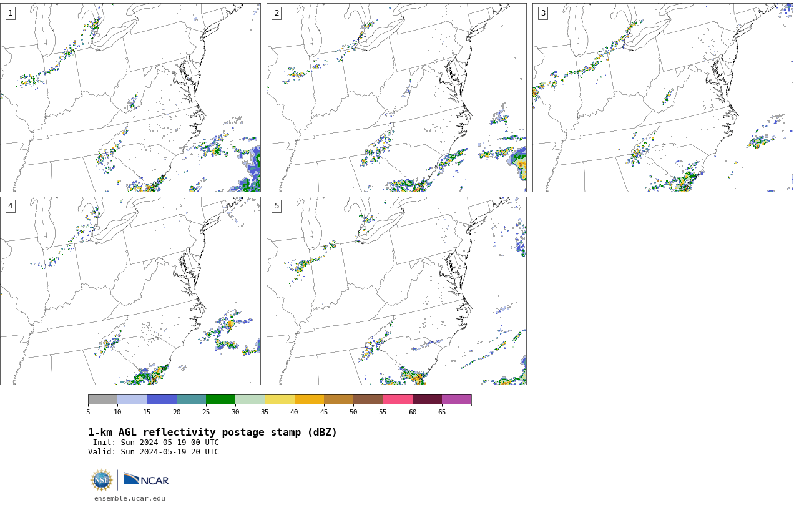Click the NCAR logo

coord(146,479)
